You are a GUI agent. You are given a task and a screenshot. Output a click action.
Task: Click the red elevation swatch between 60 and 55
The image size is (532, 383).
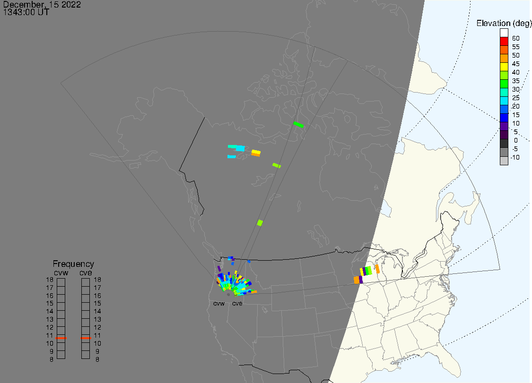click(504, 41)
